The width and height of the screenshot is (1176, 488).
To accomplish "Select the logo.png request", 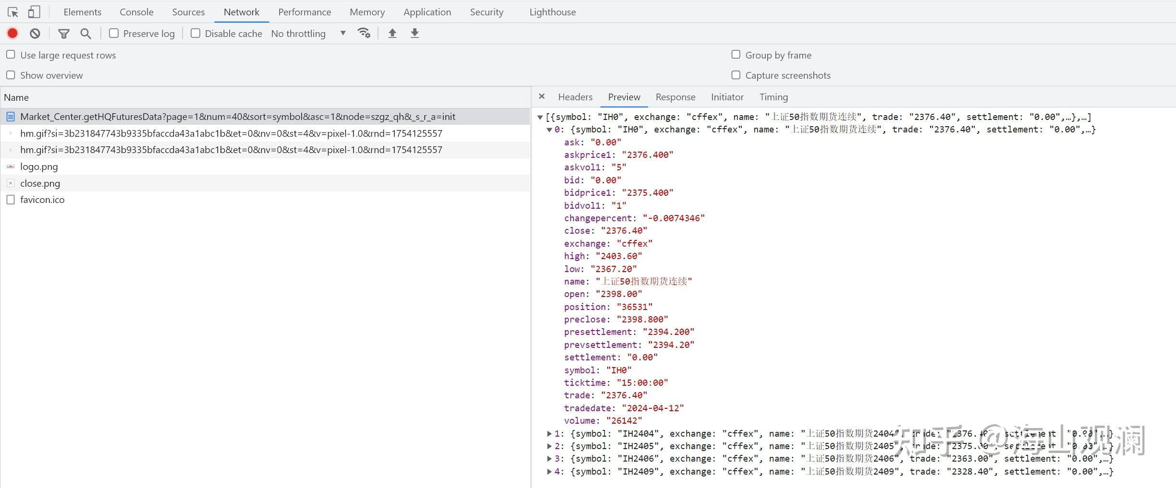I will [x=39, y=167].
